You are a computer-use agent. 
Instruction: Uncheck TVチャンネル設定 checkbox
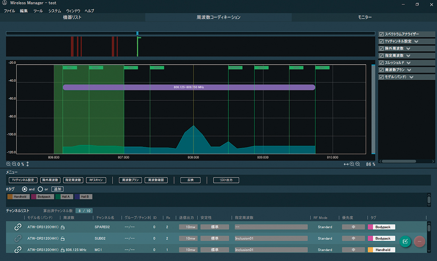381,41
